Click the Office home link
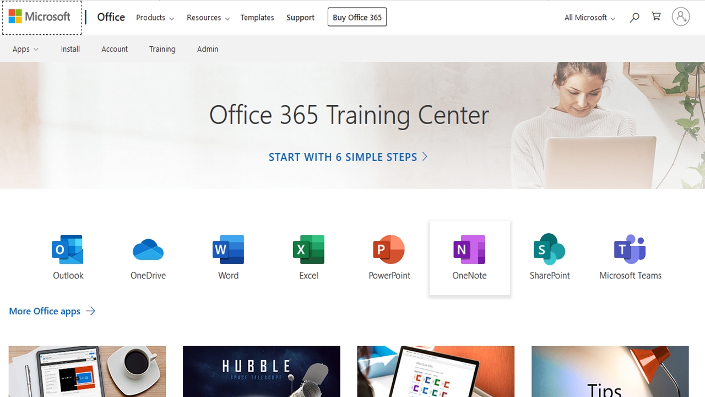This screenshot has height=397, width=705. 111,17
